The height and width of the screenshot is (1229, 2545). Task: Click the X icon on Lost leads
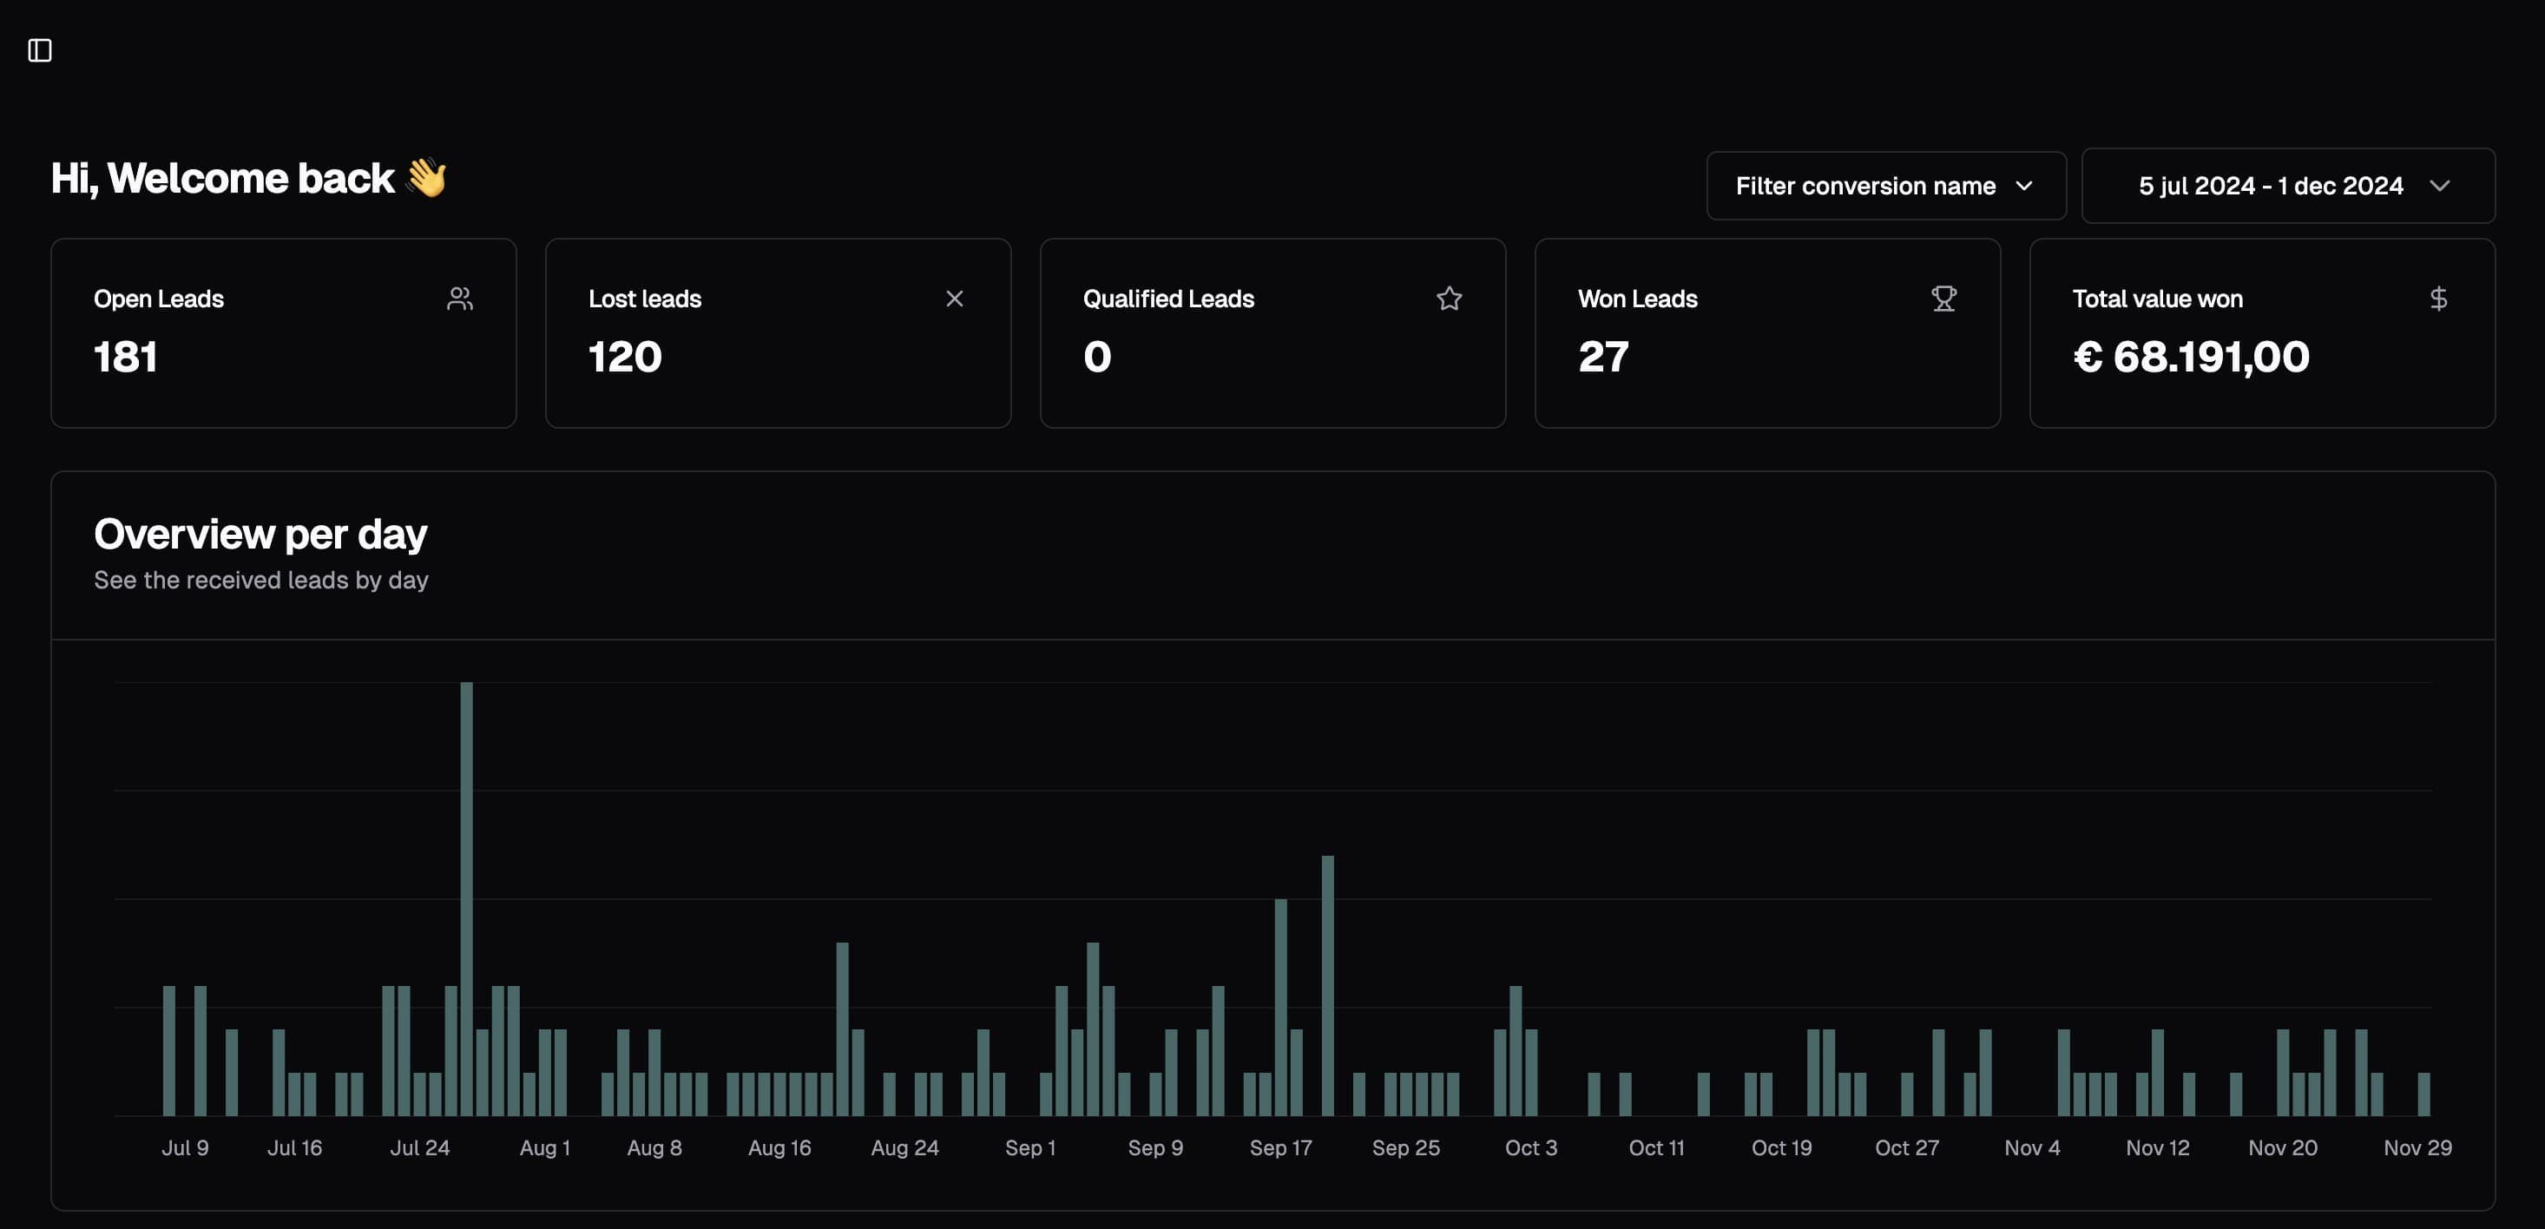(x=953, y=299)
